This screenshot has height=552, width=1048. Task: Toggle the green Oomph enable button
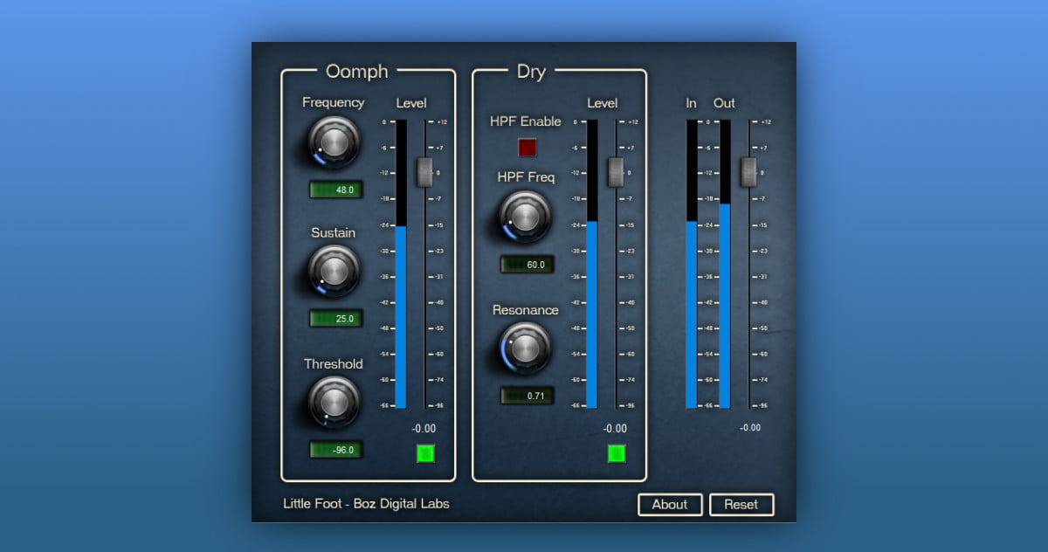point(425,453)
